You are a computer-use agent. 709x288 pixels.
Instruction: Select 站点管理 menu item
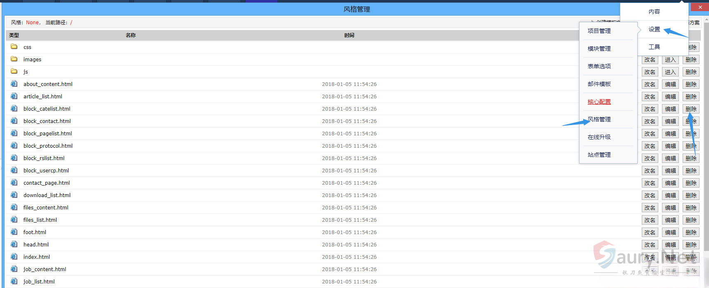pos(599,155)
